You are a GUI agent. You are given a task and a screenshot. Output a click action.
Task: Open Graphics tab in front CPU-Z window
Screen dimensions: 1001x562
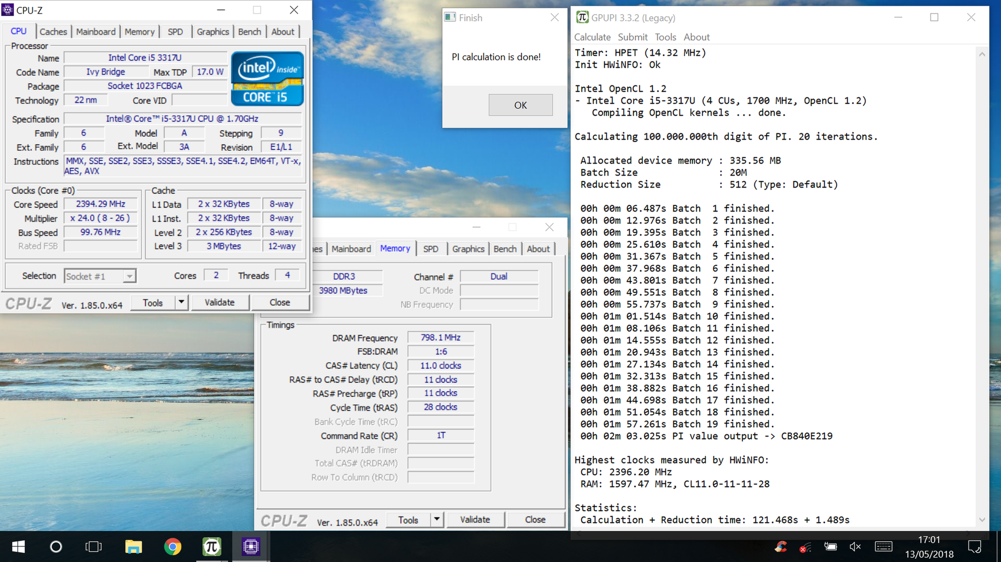[213, 32]
